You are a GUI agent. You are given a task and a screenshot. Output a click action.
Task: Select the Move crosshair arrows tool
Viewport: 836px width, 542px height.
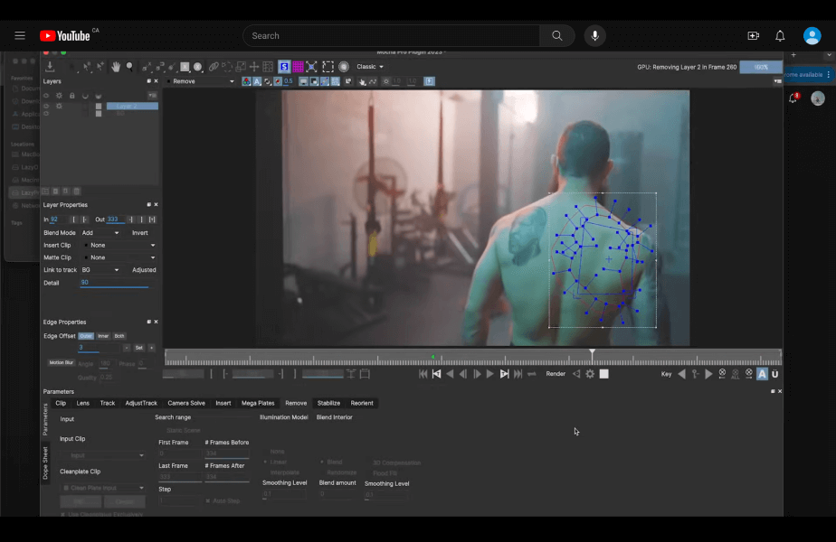(x=254, y=67)
